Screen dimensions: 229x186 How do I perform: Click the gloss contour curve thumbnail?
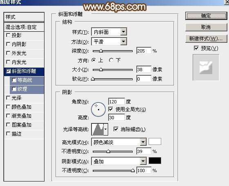(x=98, y=129)
